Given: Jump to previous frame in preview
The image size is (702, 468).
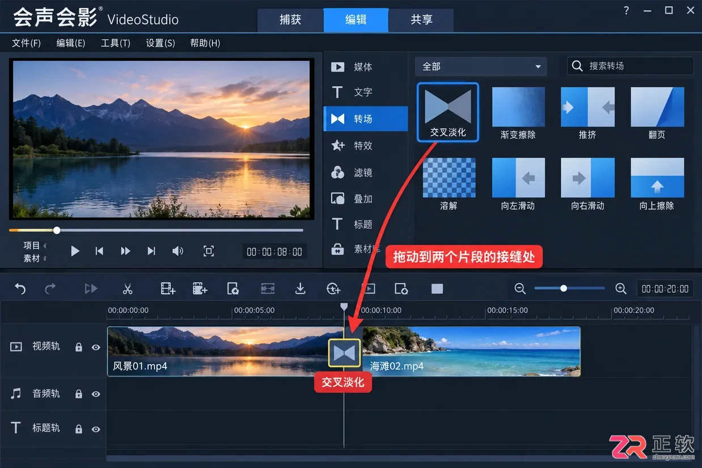Looking at the screenshot, I should 99,251.
